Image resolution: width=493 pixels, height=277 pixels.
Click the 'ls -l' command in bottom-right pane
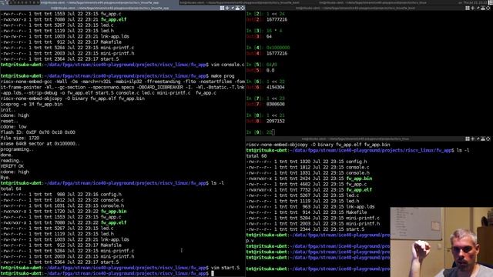click(x=463, y=150)
